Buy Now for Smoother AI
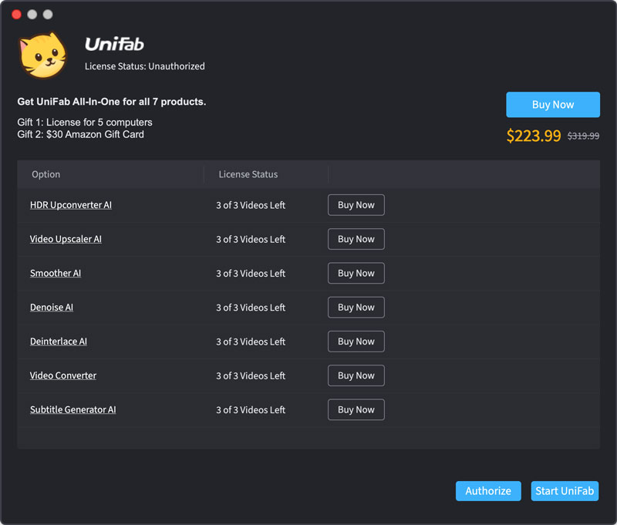The height and width of the screenshot is (525, 617). point(356,274)
